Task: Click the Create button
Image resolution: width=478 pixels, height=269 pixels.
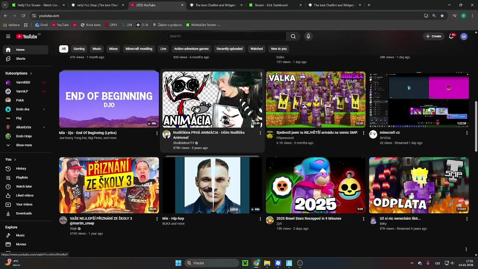Action: pyautogui.click(x=433, y=36)
